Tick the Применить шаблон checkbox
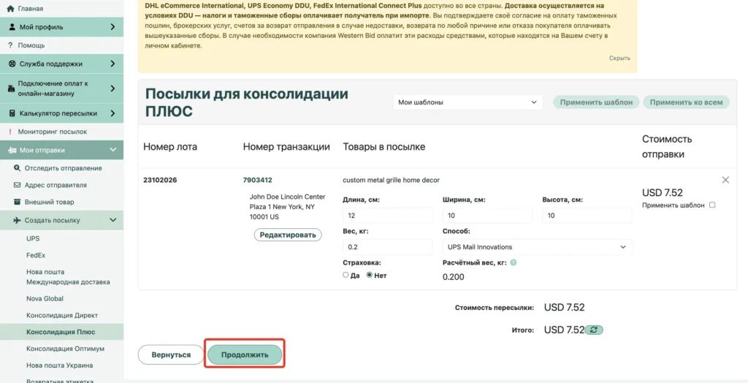This screenshot has width=748, height=383. tap(712, 205)
